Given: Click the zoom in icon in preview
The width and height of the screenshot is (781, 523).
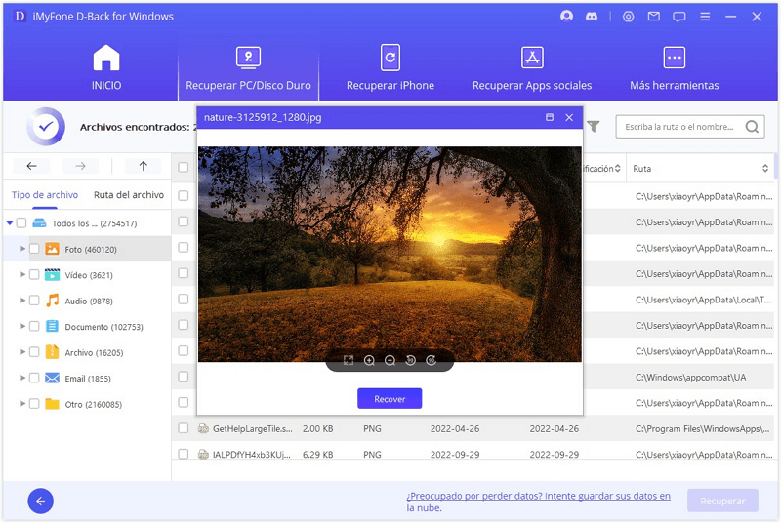Looking at the screenshot, I should [x=369, y=361].
